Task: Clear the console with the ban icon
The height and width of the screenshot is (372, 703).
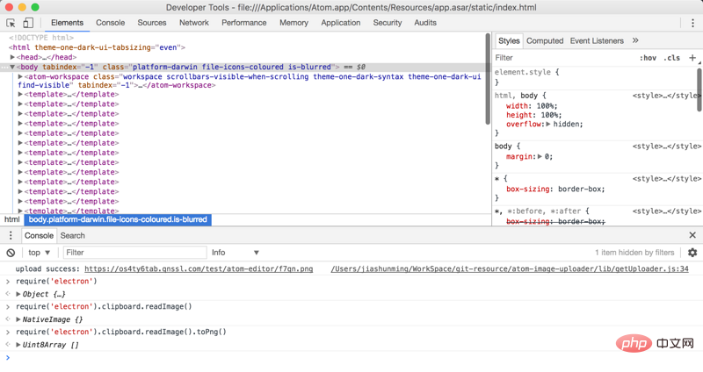Action: click(11, 253)
